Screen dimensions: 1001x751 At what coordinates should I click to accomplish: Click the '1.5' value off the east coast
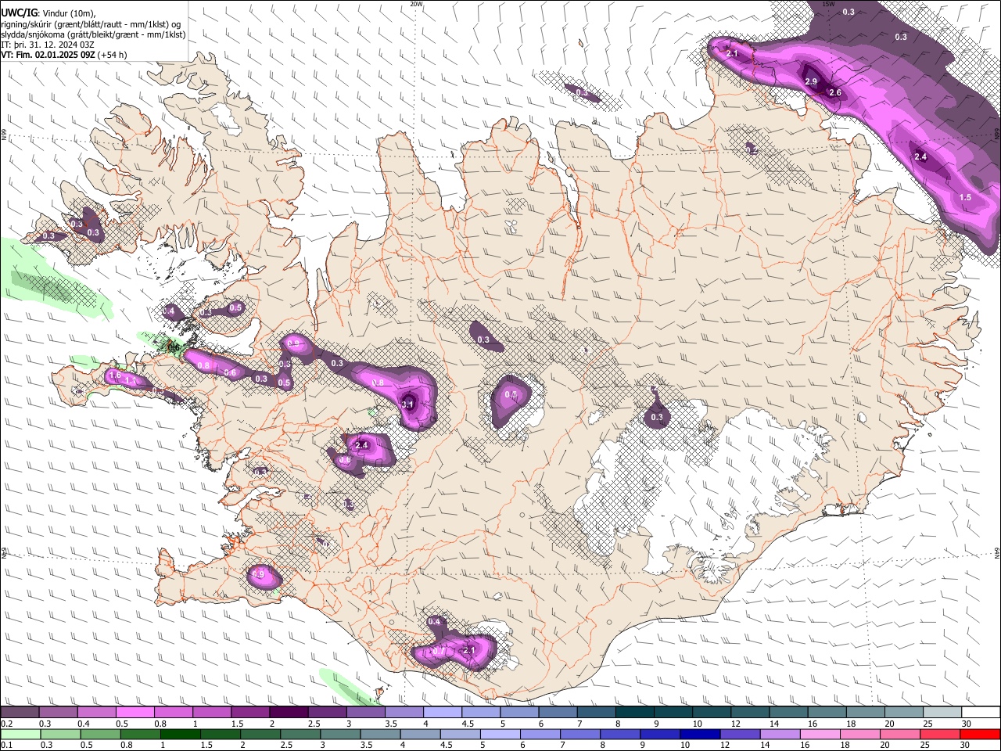point(965,198)
